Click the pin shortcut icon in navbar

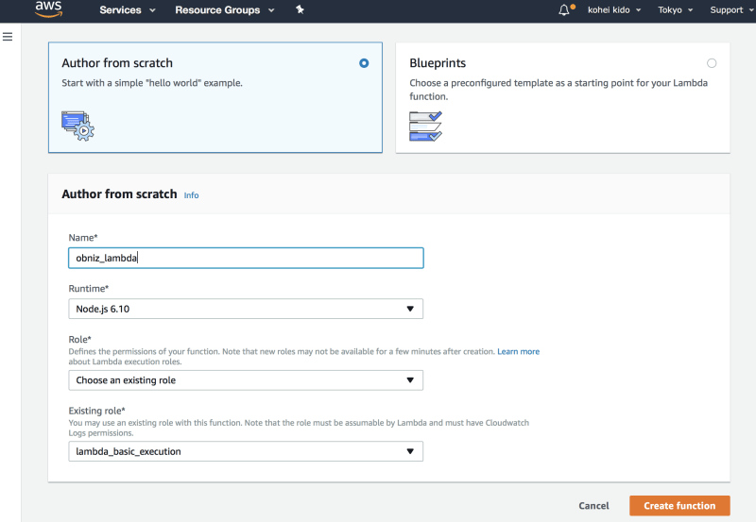(x=300, y=9)
